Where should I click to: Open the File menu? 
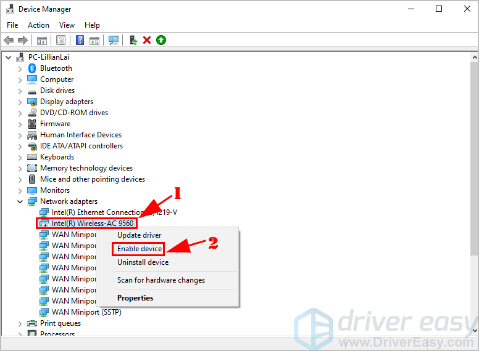[x=12, y=25]
